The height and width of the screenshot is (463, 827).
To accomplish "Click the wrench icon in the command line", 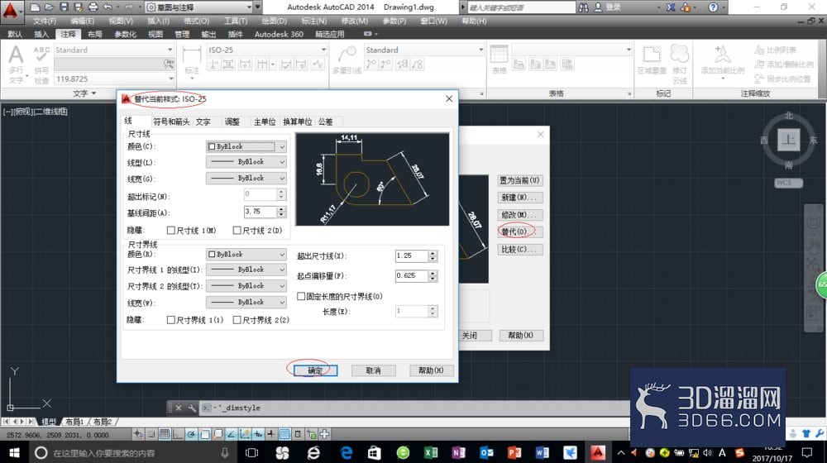I will click(x=192, y=408).
